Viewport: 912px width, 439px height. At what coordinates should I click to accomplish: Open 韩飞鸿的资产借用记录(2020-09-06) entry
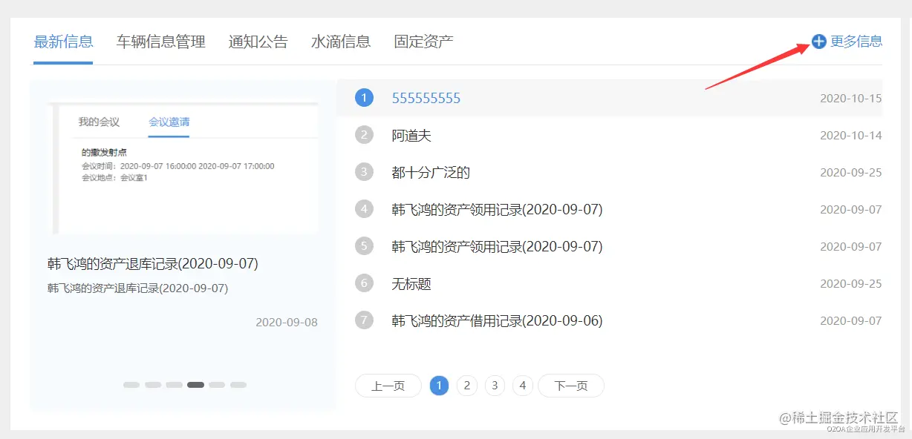(x=497, y=321)
